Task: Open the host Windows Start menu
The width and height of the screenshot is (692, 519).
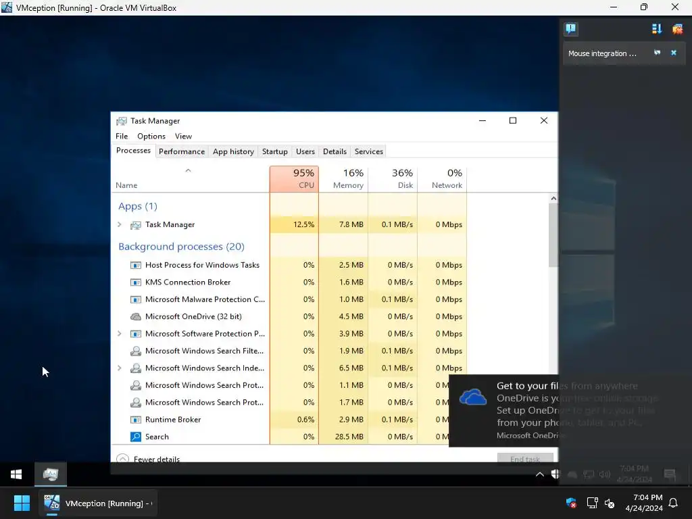Action: tap(22, 503)
